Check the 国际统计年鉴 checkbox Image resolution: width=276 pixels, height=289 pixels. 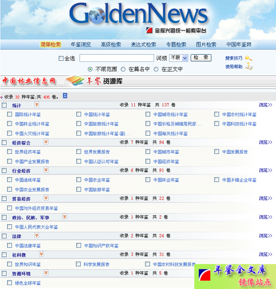[9, 114]
